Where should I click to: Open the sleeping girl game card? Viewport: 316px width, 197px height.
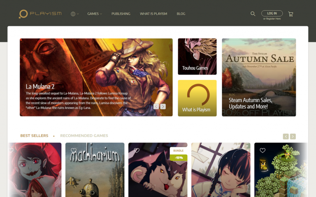tap(221, 170)
